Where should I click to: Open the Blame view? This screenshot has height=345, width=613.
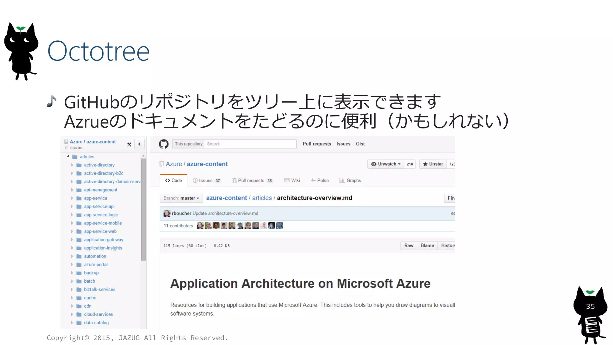click(x=427, y=246)
